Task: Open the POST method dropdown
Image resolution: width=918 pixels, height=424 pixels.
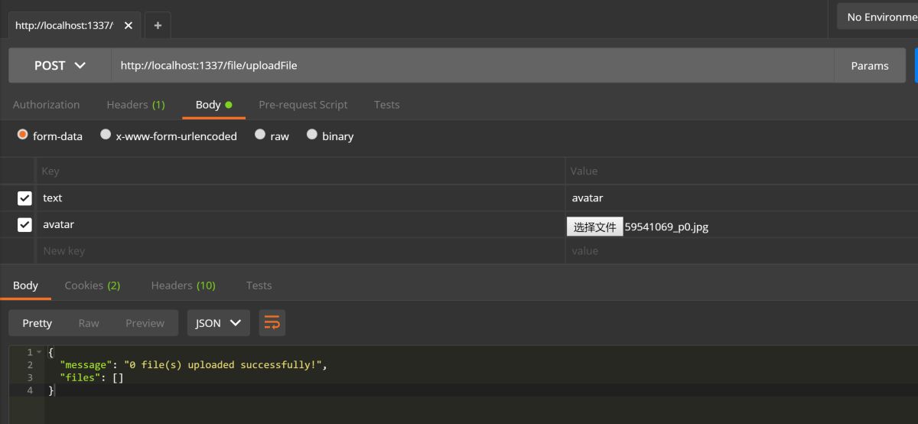Action: [x=60, y=66]
